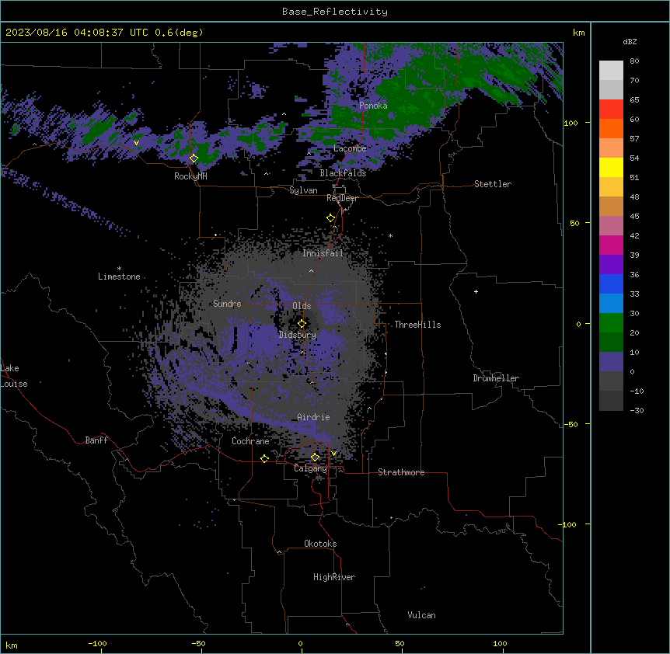Image resolution: width=670 pixels, height=654 pixels.
Task: Select the yellow diamond marker above Calgary label
Action: pyautogui.click(x=315, y=457)
